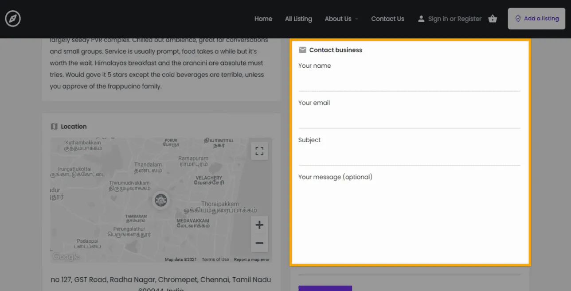The height and width of the screenshot is (291, 571).
Task: Open the shopping cart basket icon
Action: tap(493, 19)
